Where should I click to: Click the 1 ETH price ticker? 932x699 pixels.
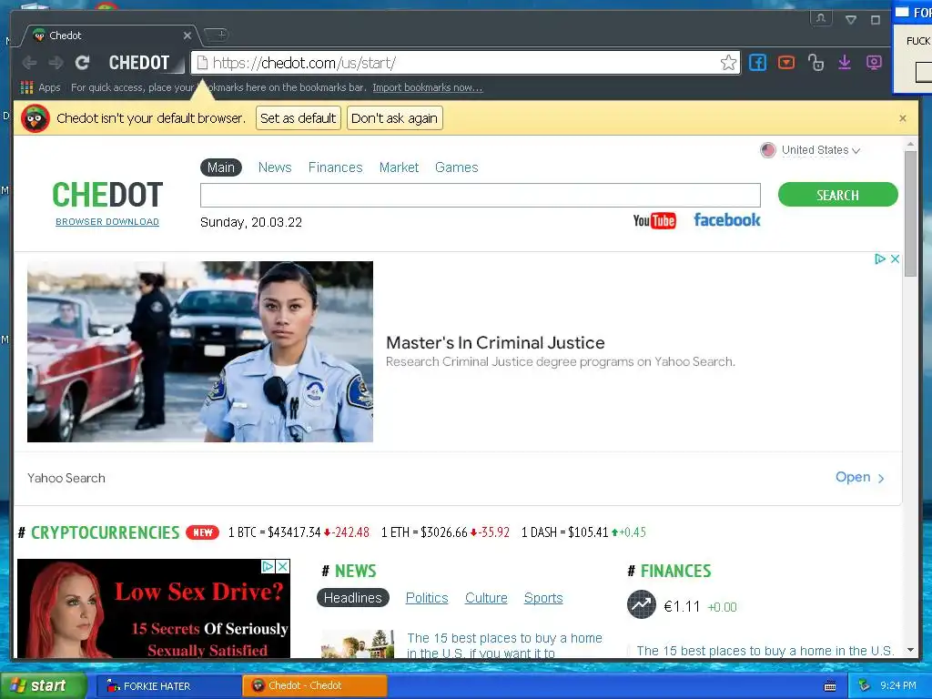(x=445, y=532)
